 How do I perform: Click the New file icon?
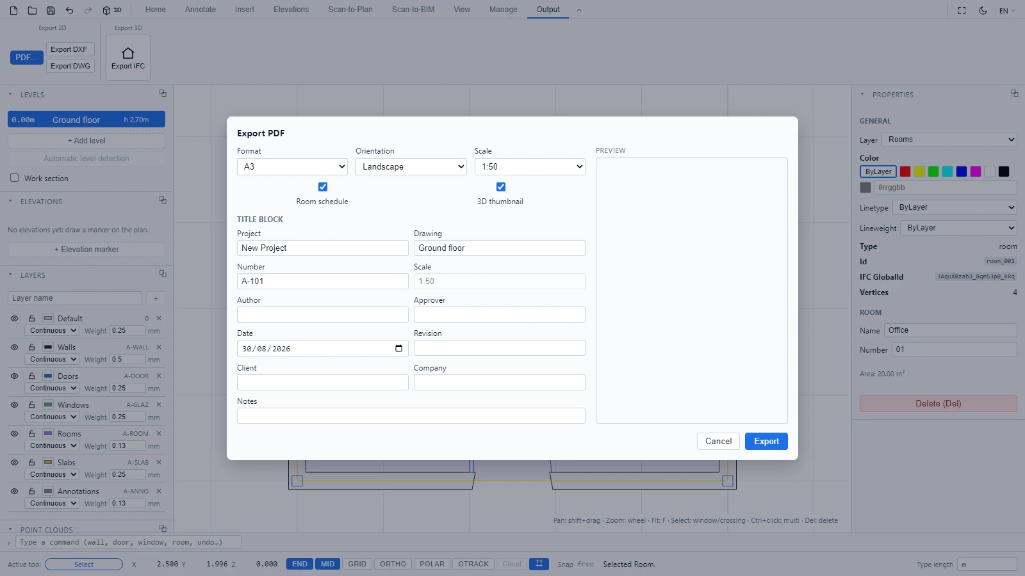click(x=13, y=10)
